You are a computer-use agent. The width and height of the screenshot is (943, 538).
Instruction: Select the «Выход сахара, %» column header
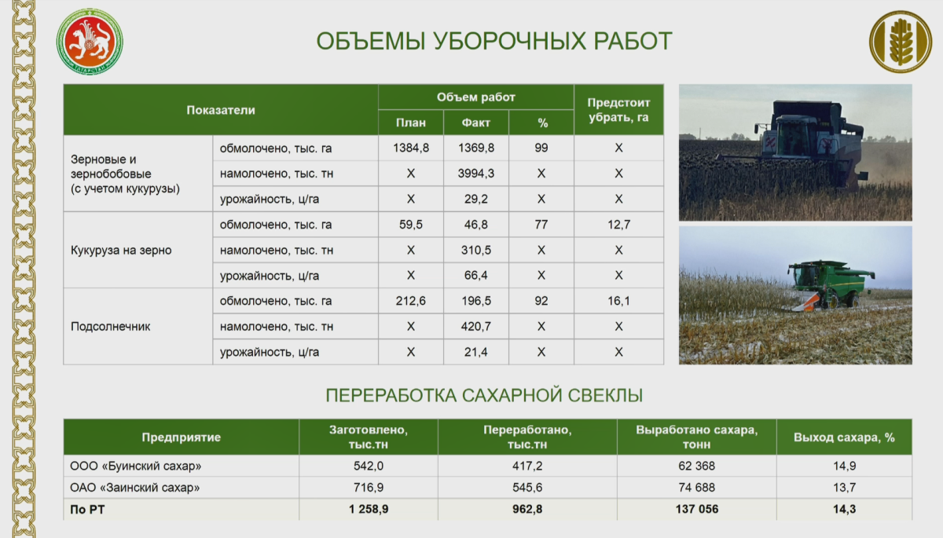click(844, 437)
